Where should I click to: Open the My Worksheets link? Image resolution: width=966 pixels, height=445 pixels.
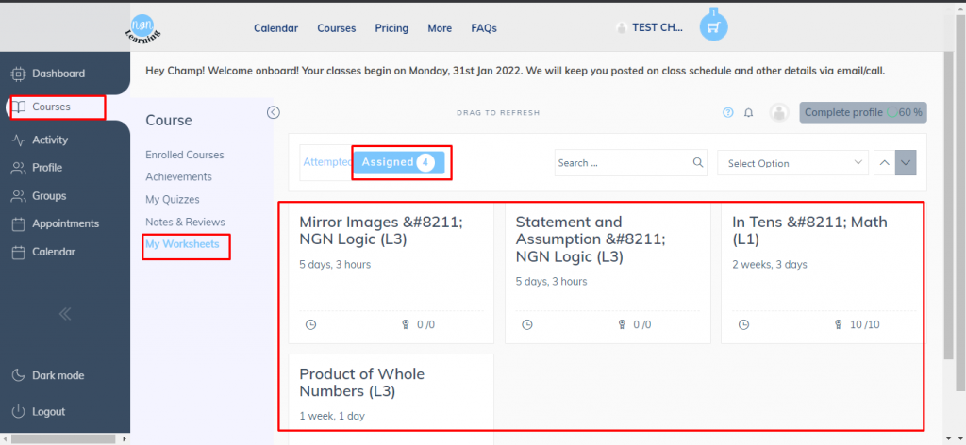click(182, 245)
